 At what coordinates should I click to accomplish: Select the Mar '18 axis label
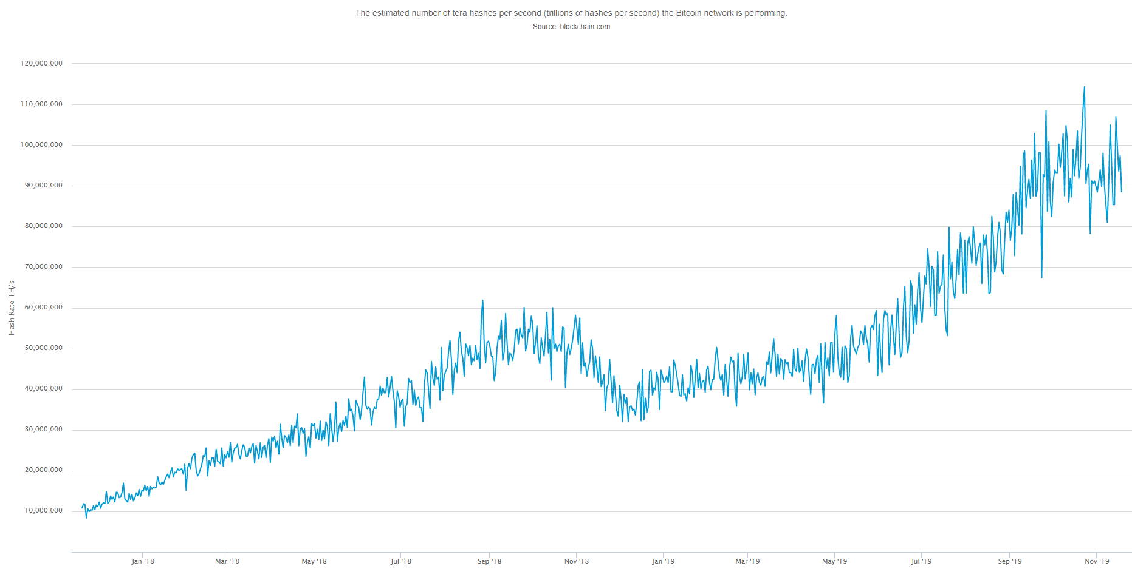coord(227,561)
